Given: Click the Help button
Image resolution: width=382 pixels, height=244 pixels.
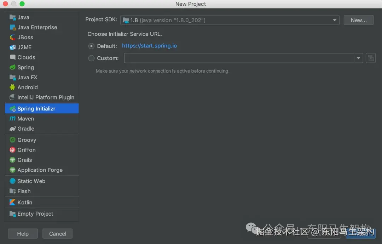Looking at the screenshot, I should pos(23,234).
